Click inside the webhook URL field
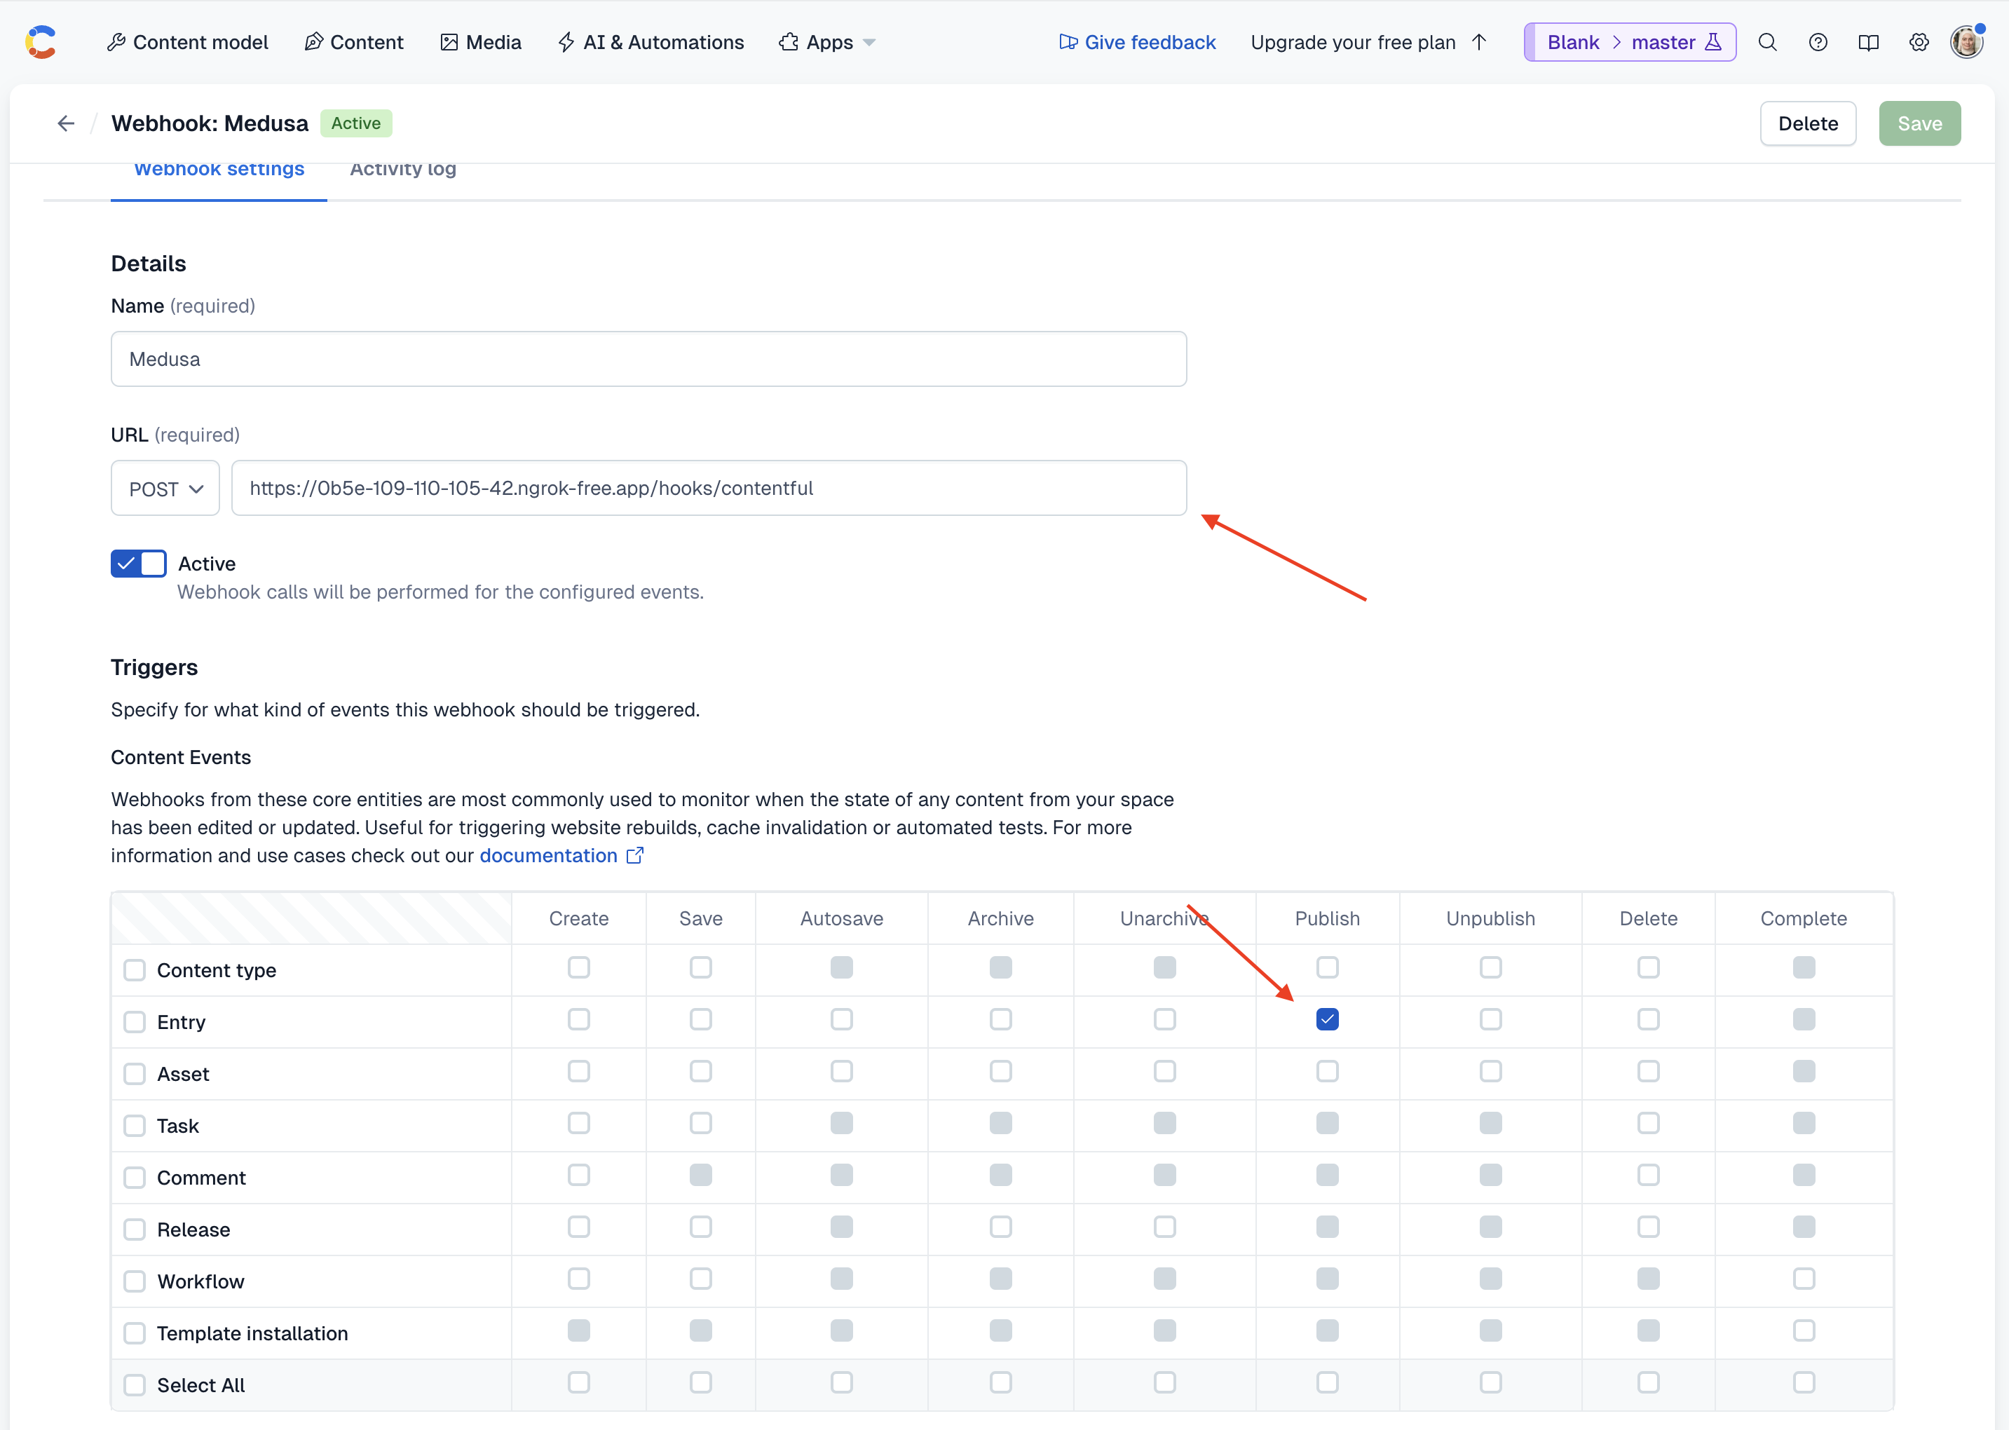Screen dimensions: 2009x1430 tap(709, 488)
